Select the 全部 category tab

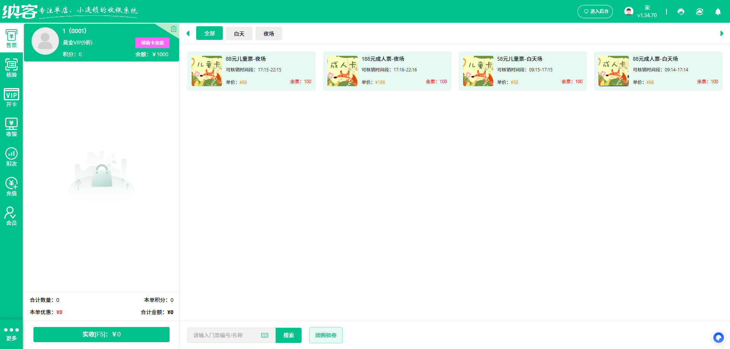tap(209, 33)
